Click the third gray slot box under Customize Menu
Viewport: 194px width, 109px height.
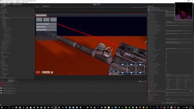point(54,19)
